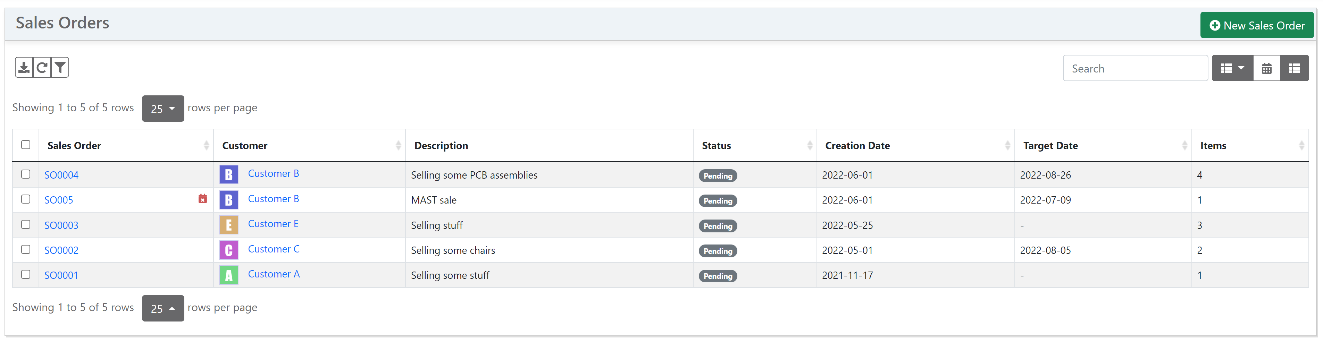Expand the top rows-per-page dropdown
1323x343 pixels.
[163, 109]
